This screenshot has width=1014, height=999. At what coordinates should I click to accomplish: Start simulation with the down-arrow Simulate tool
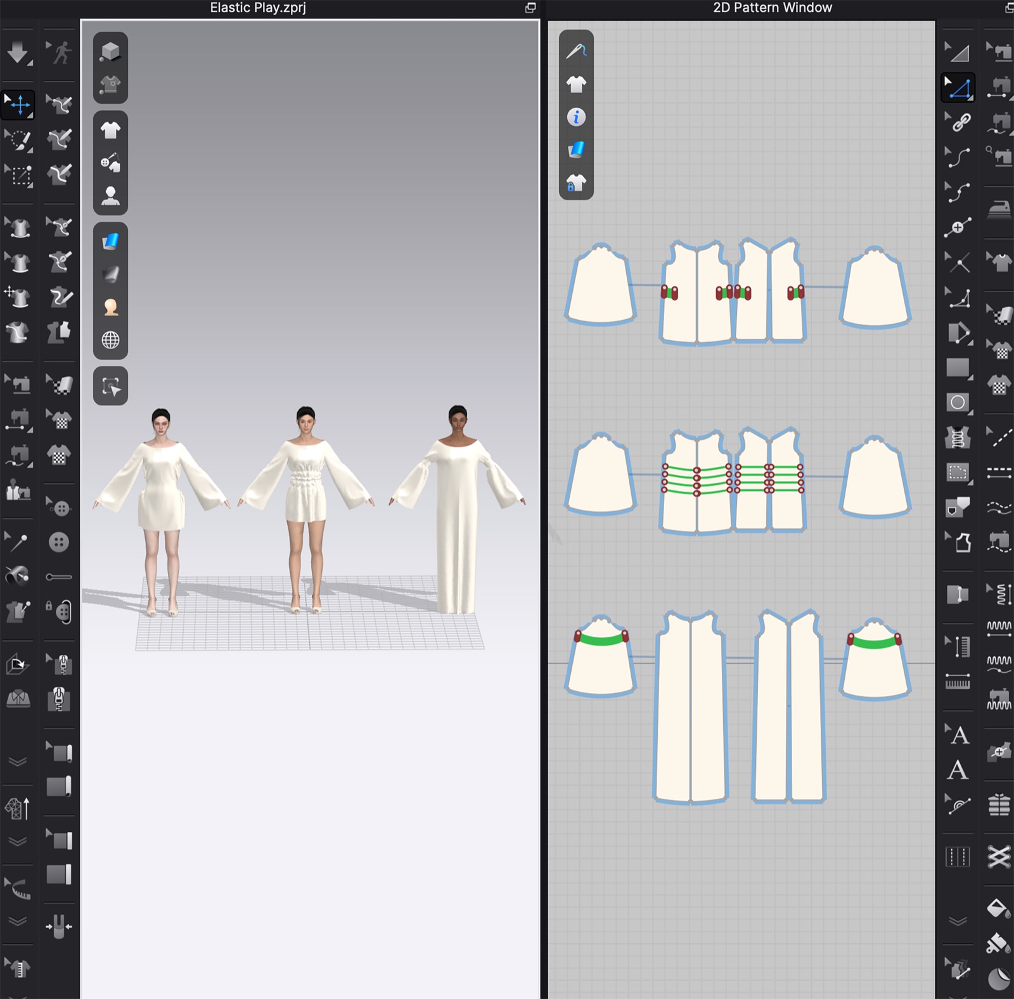17,53
